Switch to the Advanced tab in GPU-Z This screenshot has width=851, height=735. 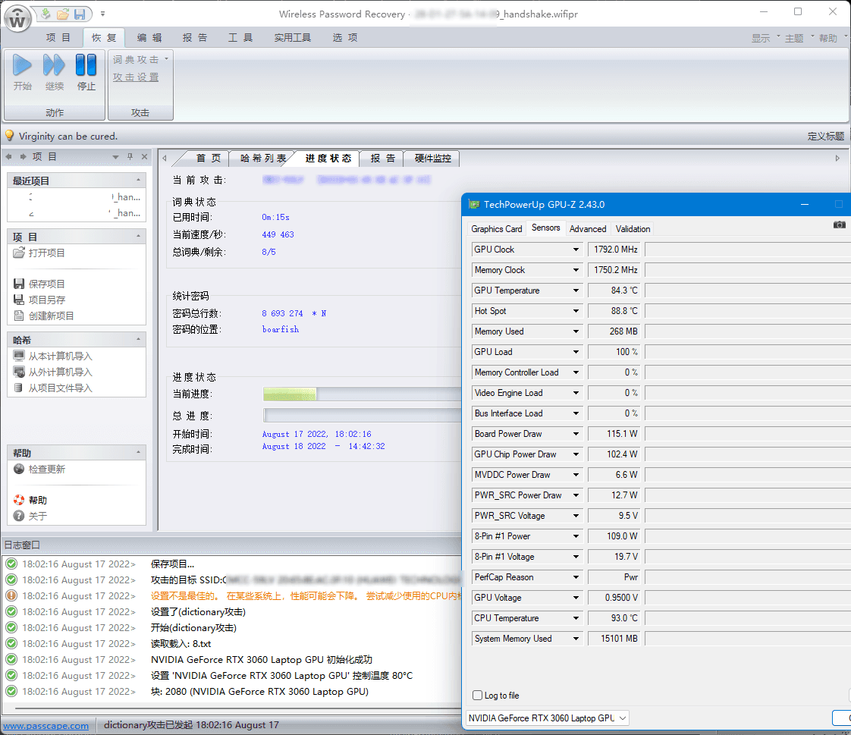coord(588,228)
